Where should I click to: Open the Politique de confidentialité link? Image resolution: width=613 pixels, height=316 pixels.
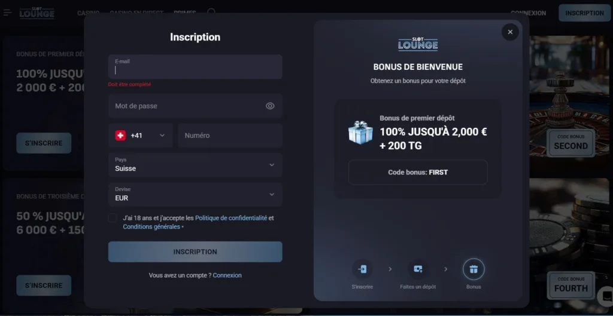tap(231, 218)
